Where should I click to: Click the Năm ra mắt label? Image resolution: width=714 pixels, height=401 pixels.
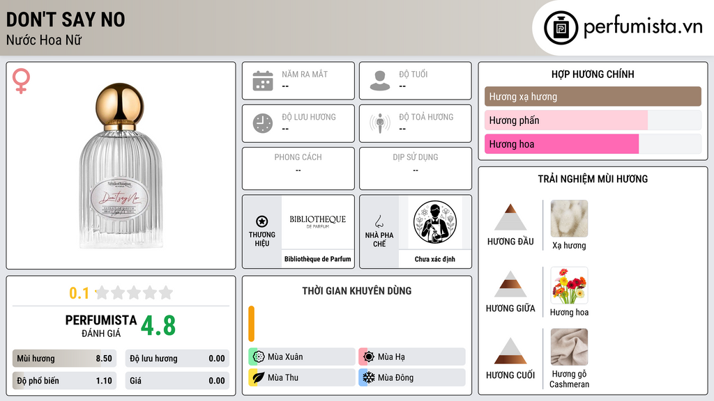[305, 74]
